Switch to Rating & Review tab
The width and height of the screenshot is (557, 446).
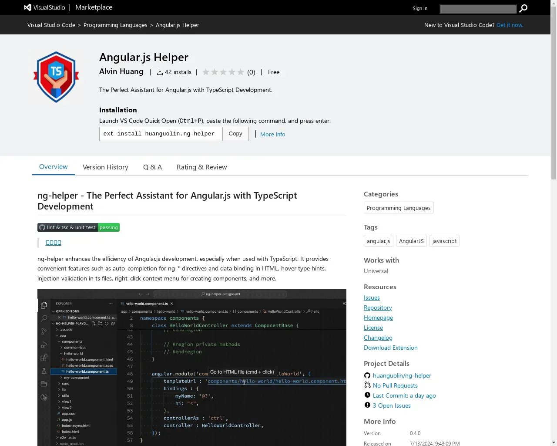click(x=202, y=167)
